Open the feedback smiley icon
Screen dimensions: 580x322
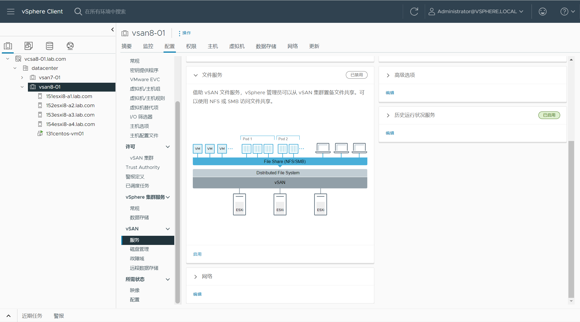(542, 12)
